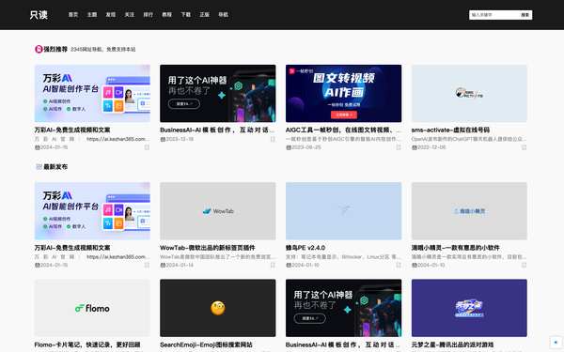Open the 元梦之星 purple game thumbnail
564x352 pixels.
click(x=469, y=308)
